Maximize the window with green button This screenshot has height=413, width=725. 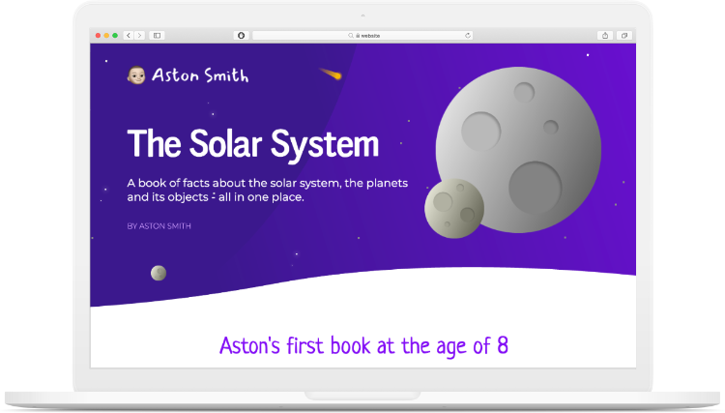pos(115,35)
